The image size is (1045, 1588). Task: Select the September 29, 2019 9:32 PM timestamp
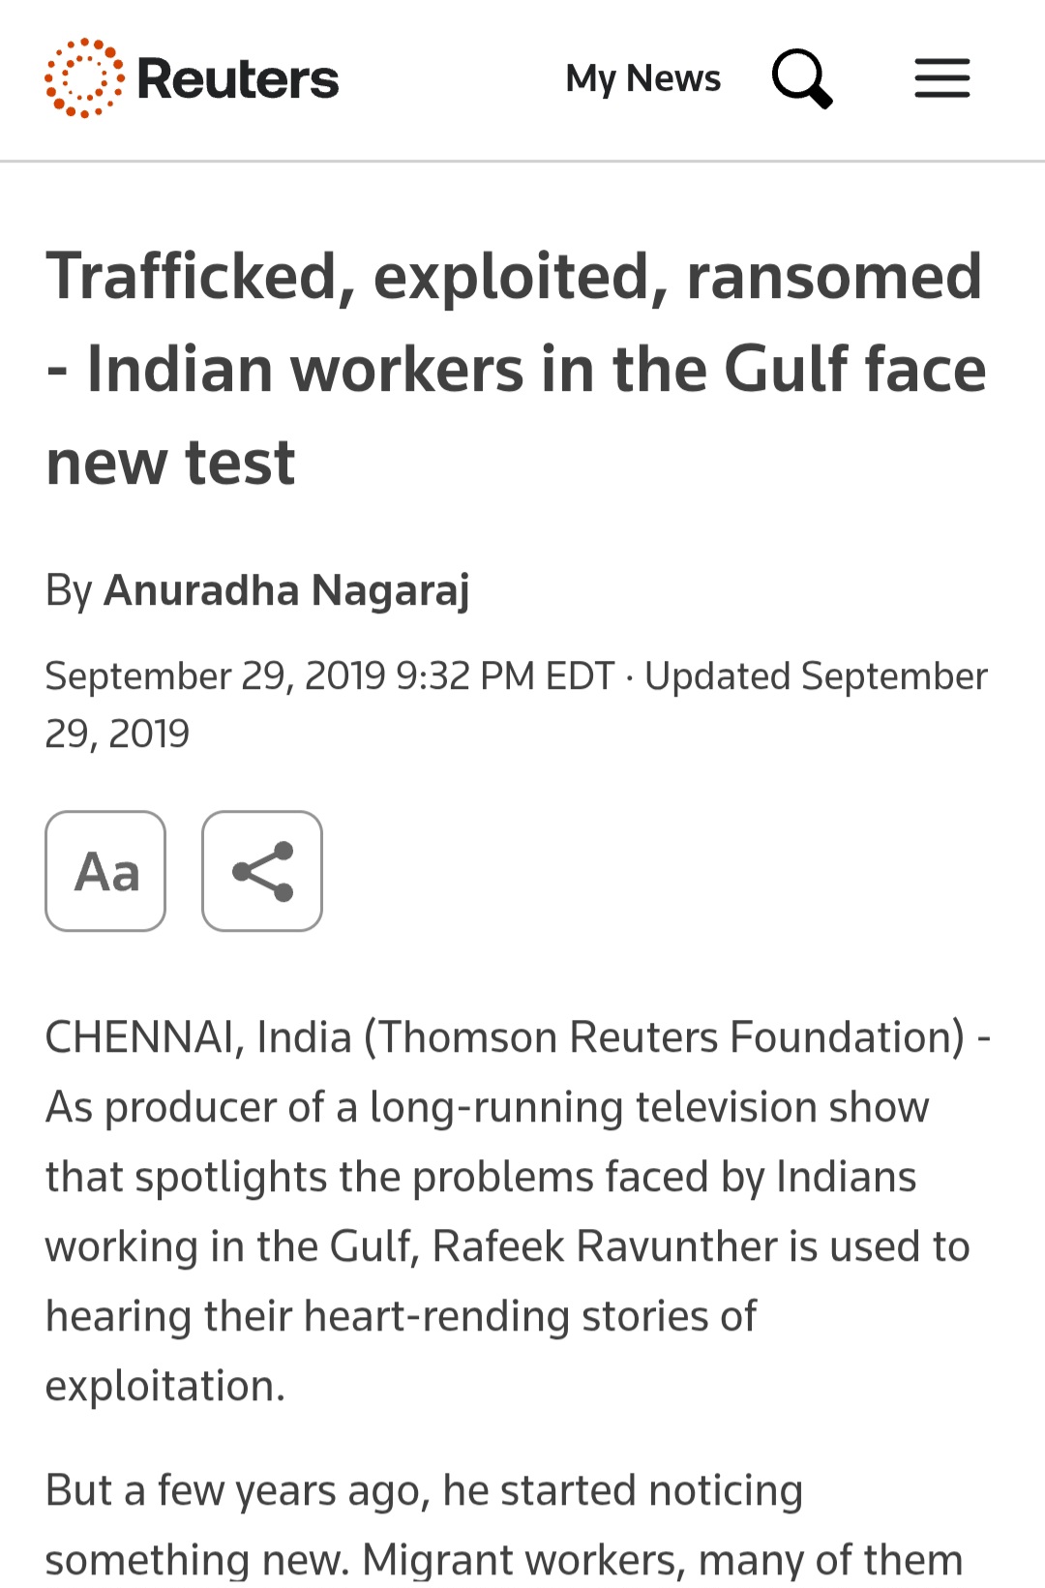[330, 676]
